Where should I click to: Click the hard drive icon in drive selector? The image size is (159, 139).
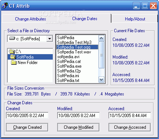[x=12, y=39]
